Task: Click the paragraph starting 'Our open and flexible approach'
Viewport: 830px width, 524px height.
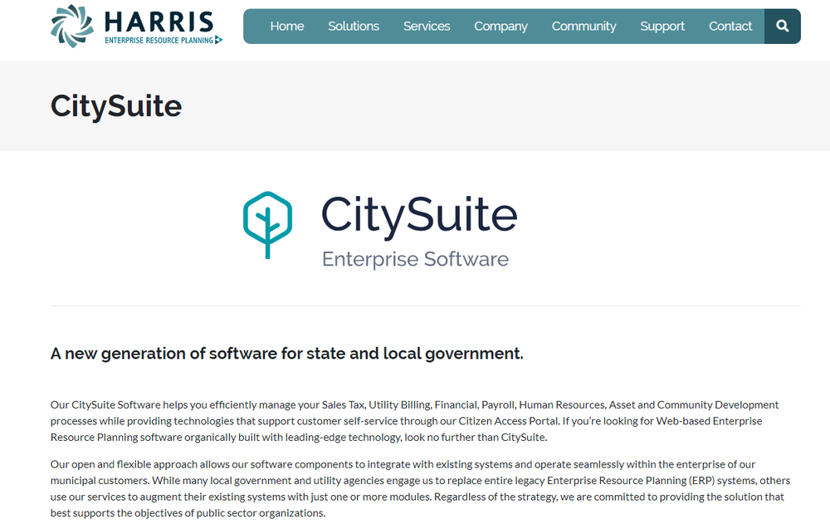Action: (420, 488)
